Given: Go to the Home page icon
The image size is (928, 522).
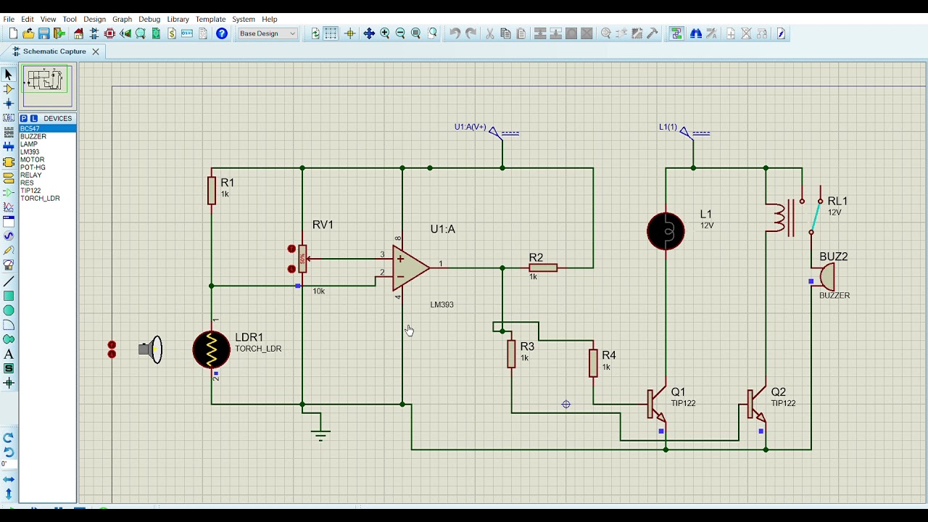Looking at the screenshot, I should [78, 33].
